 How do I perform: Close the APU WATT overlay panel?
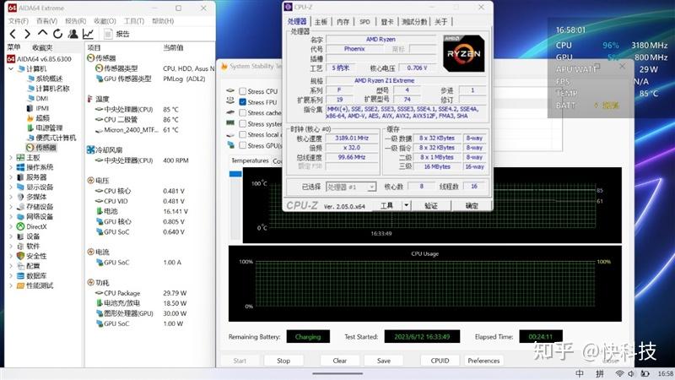[x=622, y=67]
